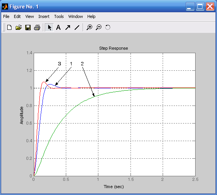Expand the View menu
This screenshot has width=217, height=195.
pos(29,16)
